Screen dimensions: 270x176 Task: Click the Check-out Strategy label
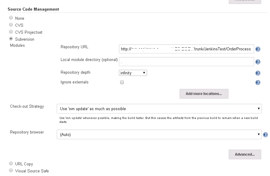click(x=27, y=107)
